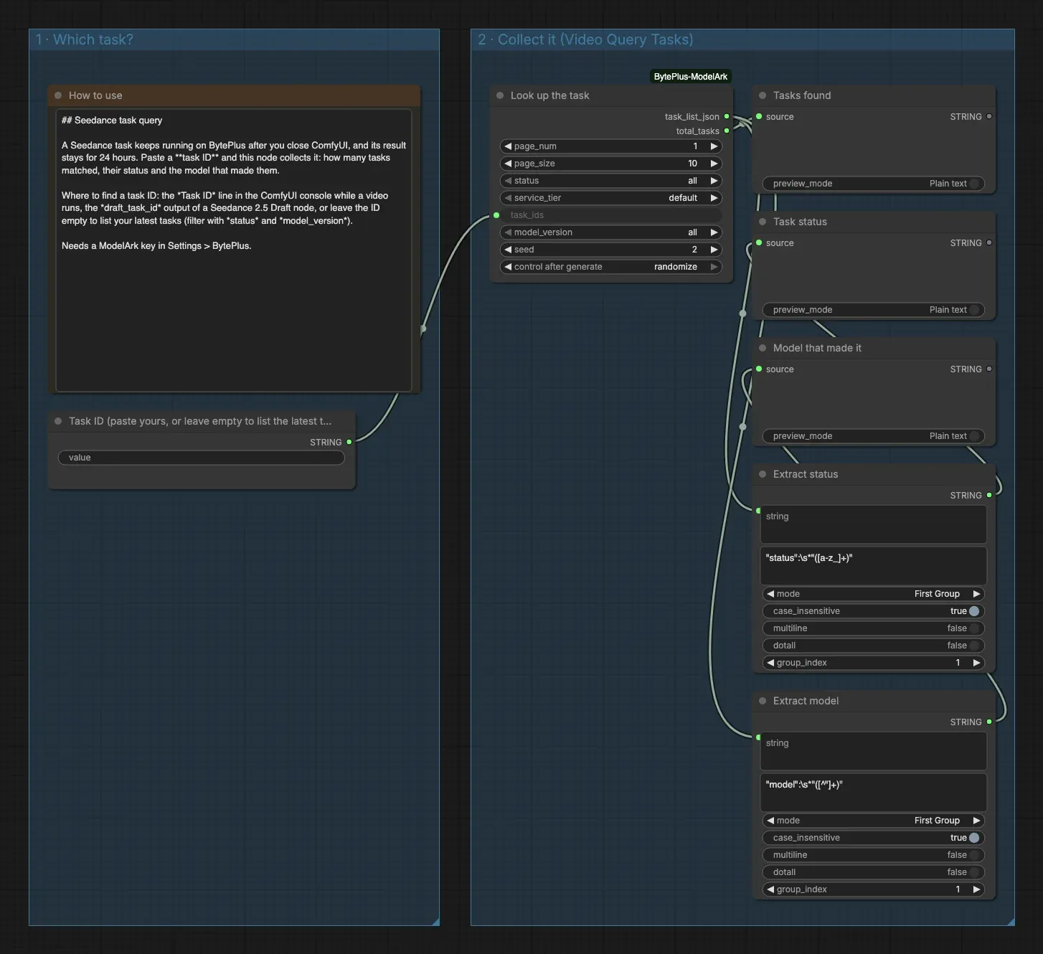This screenshot has height=954, width=1043.
Task: Click the collapse dot on Tasks found node
Action: (x=763, y=95)
